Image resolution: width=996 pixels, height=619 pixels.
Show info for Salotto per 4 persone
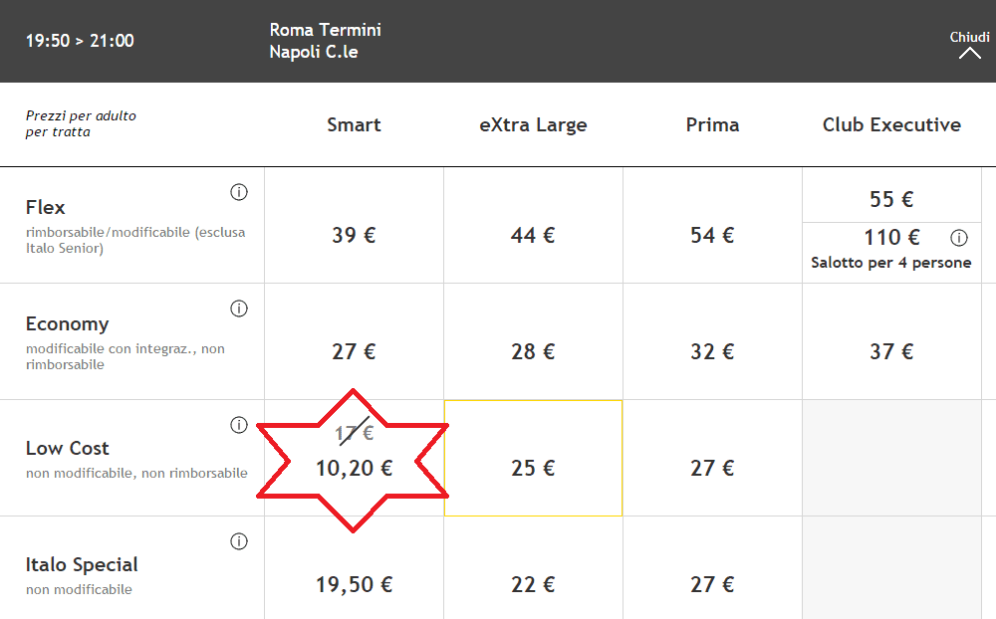(x=958, y=238)
